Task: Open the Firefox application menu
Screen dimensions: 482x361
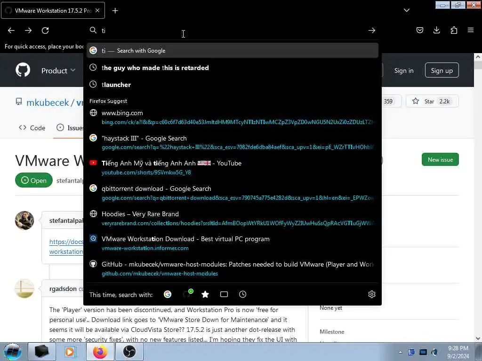Action: point(470,30)
